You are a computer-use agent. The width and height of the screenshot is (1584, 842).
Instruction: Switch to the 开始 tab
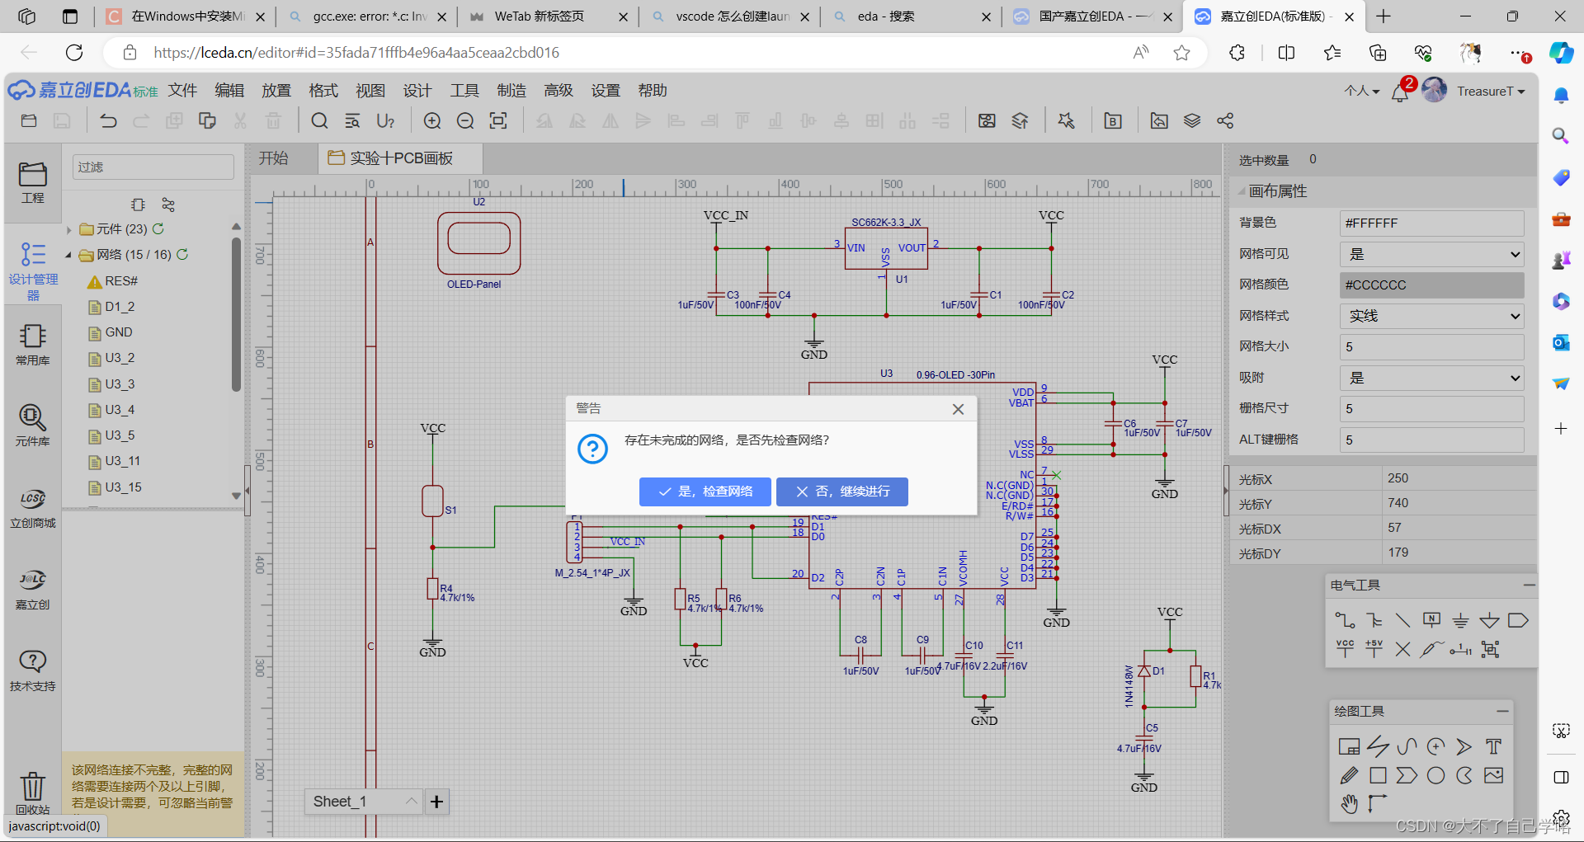click(275, 158)
